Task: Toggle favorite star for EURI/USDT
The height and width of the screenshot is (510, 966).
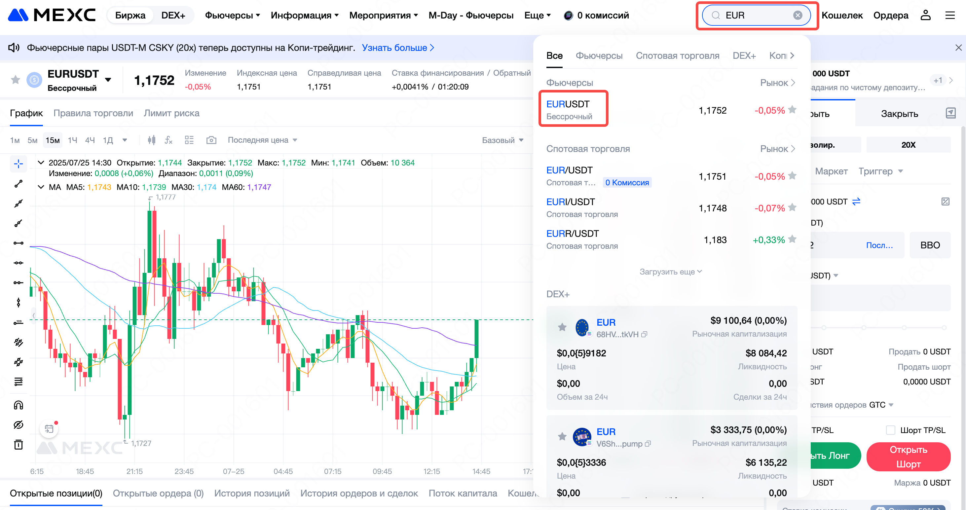Action: click(x=792, y=207)
